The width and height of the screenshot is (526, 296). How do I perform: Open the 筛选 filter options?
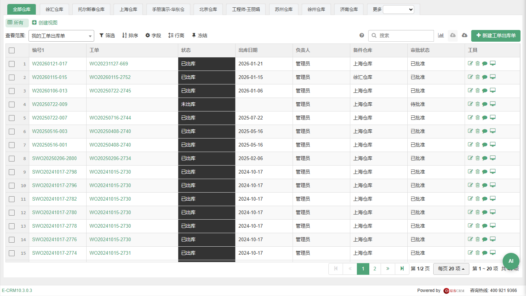[107, 35]
